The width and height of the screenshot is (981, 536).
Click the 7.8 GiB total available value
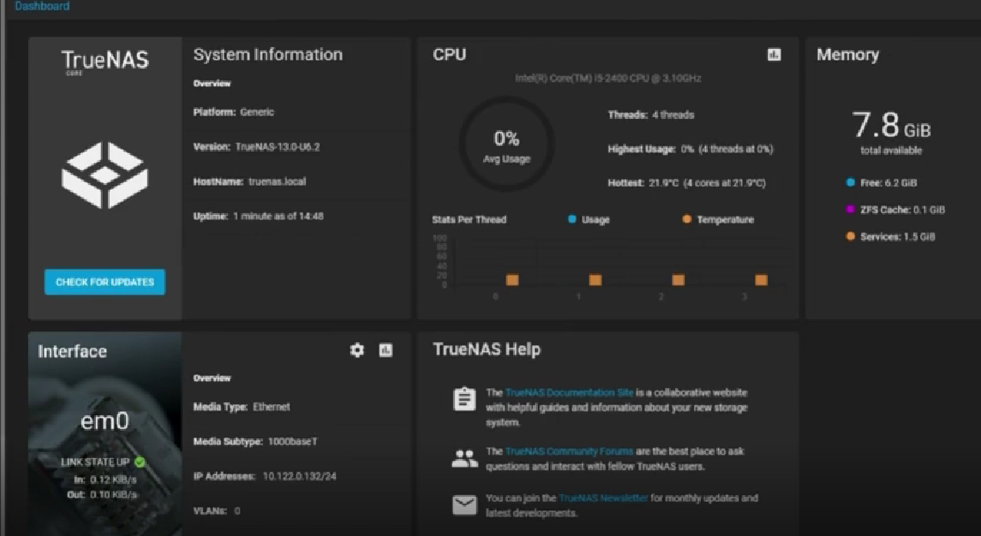pyautogui.click(x=892, y=125)
